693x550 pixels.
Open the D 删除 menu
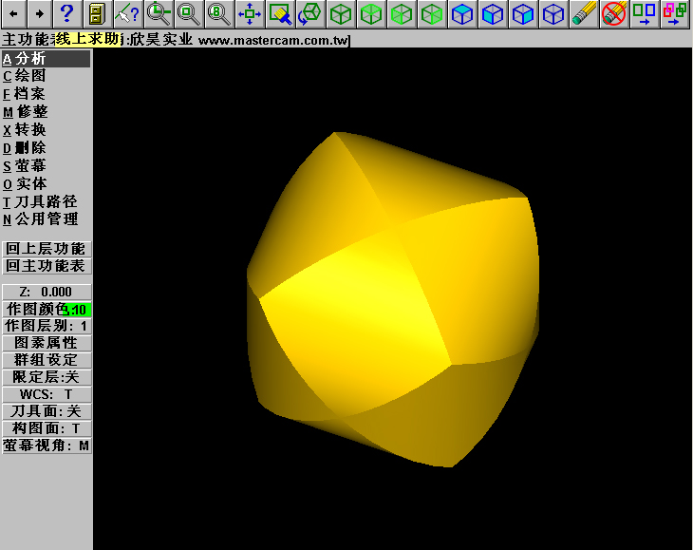(x=25, y=147)
